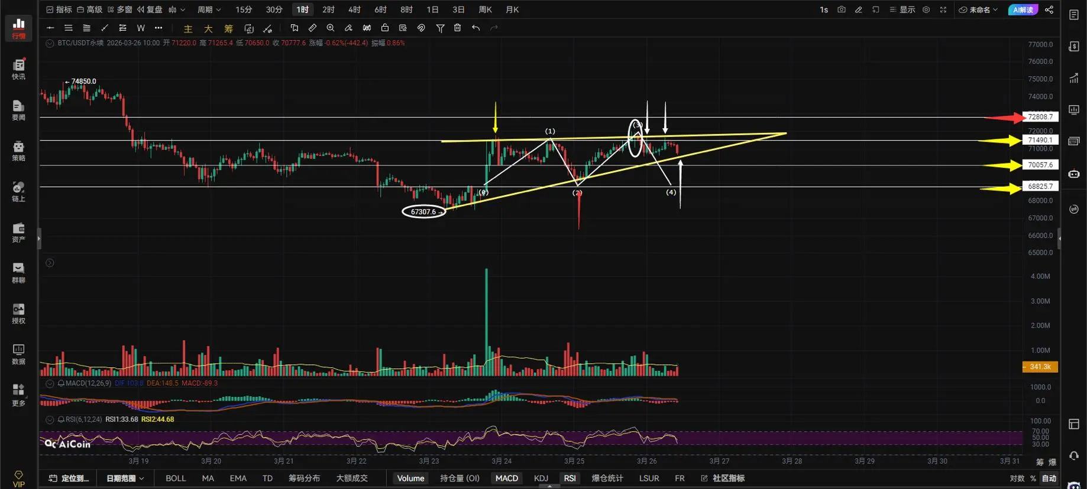
Task: Toggle the MACD indicator
Action: [506, 478]
